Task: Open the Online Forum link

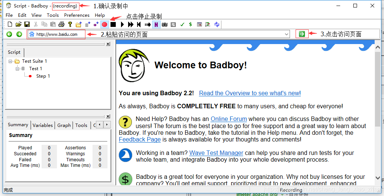Action: coord(229,119)
